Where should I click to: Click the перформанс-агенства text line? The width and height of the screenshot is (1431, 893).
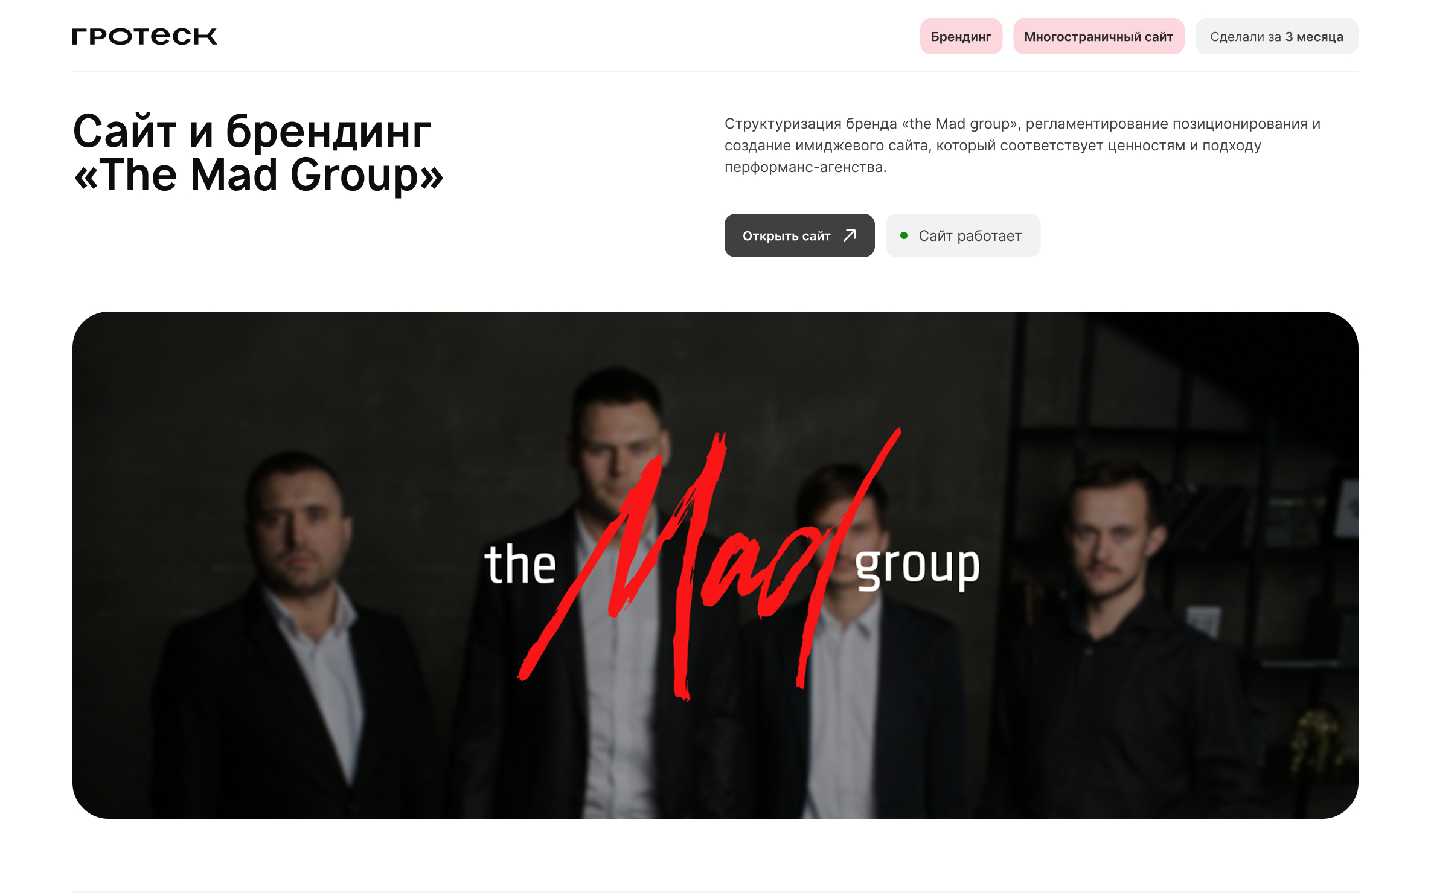pos(805,167)
